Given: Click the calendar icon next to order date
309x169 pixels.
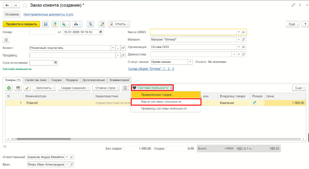Looking at the screenshot, I should [x=101, y=32].
